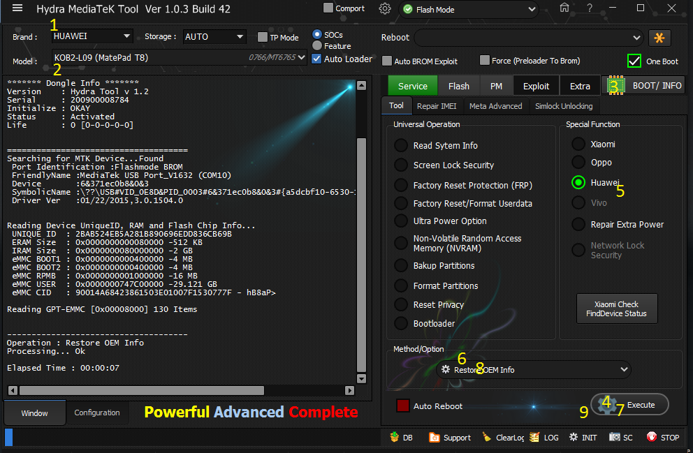Viewport: 693px width, 453px height.
Task: Click the home icon in title bar
Action: 564,8
